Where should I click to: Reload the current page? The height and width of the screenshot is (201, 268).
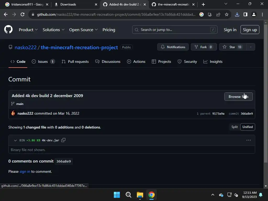pyautogui.click(x=23, y=15)
